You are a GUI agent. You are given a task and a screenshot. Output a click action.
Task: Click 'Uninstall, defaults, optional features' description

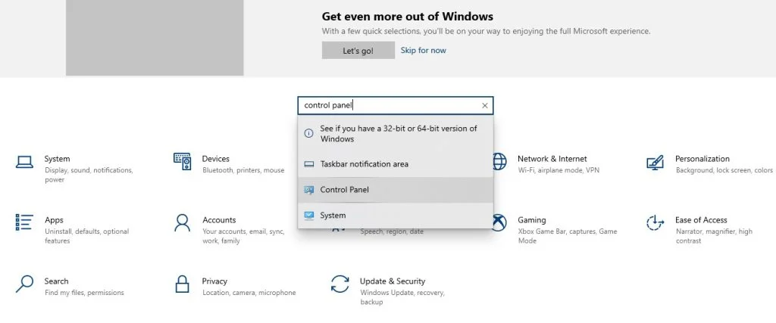click(x=87, y=236)
